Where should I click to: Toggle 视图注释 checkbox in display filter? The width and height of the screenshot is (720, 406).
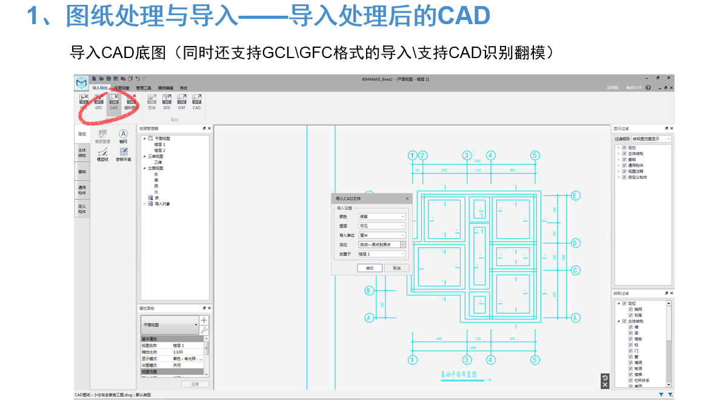point(624,171)
